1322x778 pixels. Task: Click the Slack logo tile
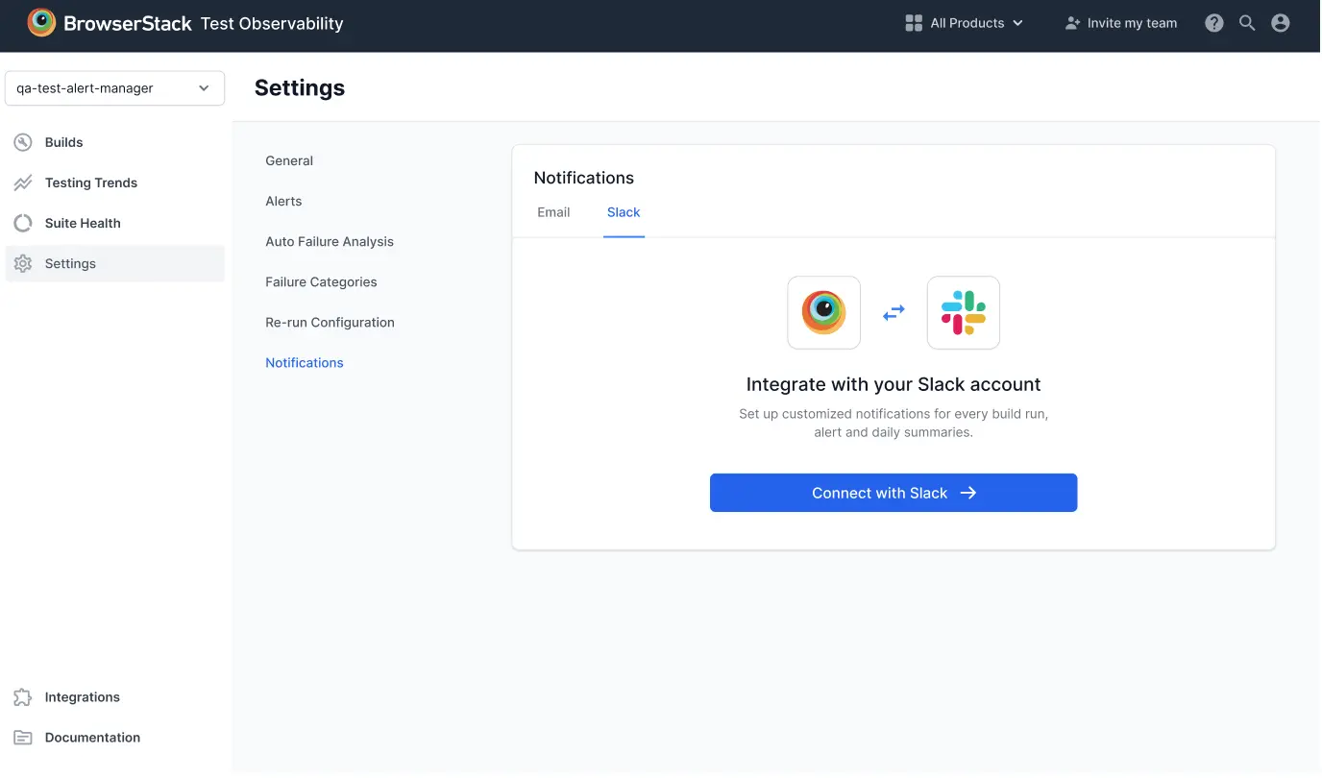pos(964,313)
